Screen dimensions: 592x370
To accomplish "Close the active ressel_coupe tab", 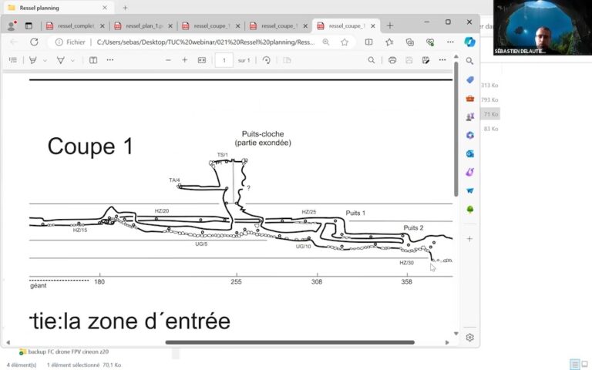I will pos(372,26).
